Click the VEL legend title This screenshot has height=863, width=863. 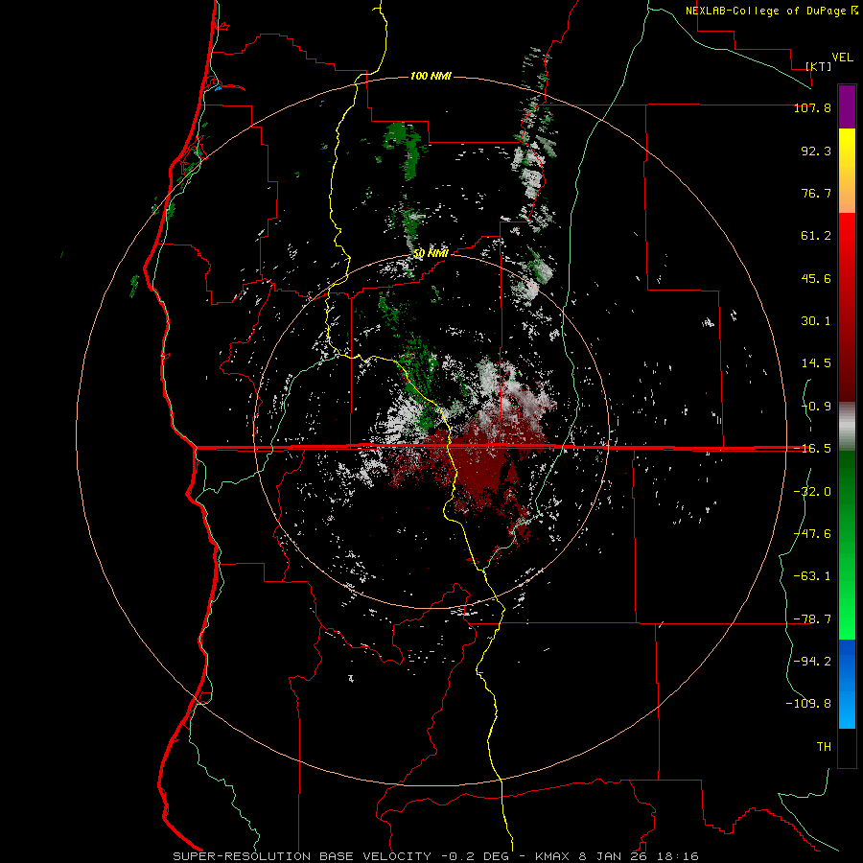point(842,58)
